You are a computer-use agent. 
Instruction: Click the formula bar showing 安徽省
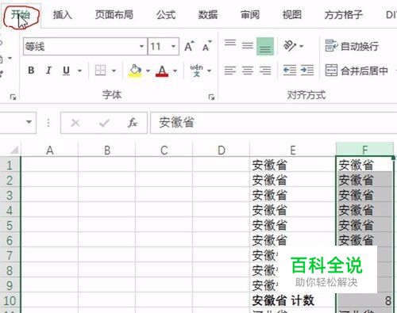[274, 123]
